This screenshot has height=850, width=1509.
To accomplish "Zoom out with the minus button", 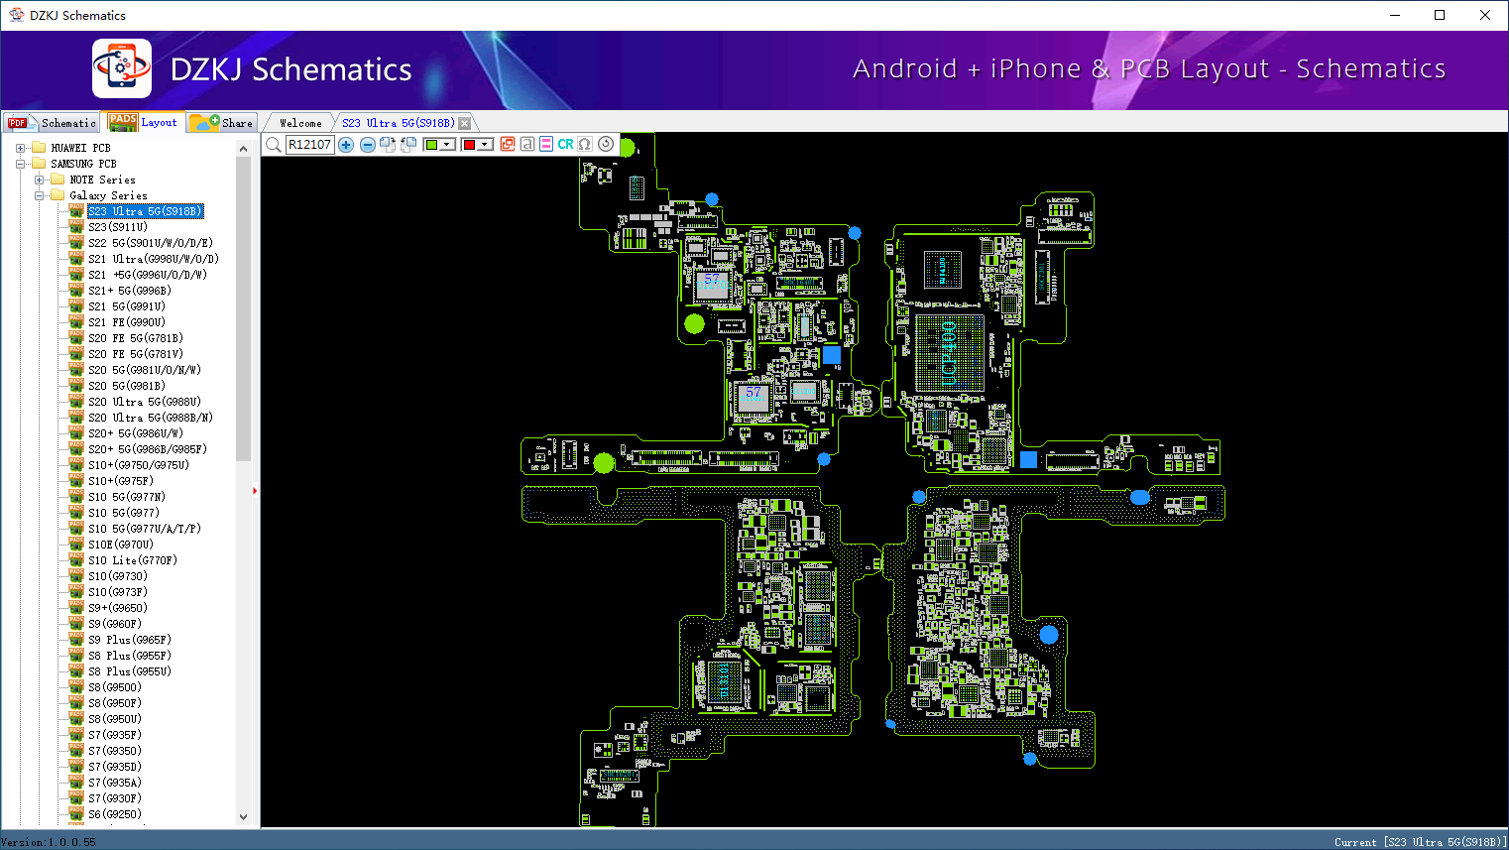I will [367, 145].
